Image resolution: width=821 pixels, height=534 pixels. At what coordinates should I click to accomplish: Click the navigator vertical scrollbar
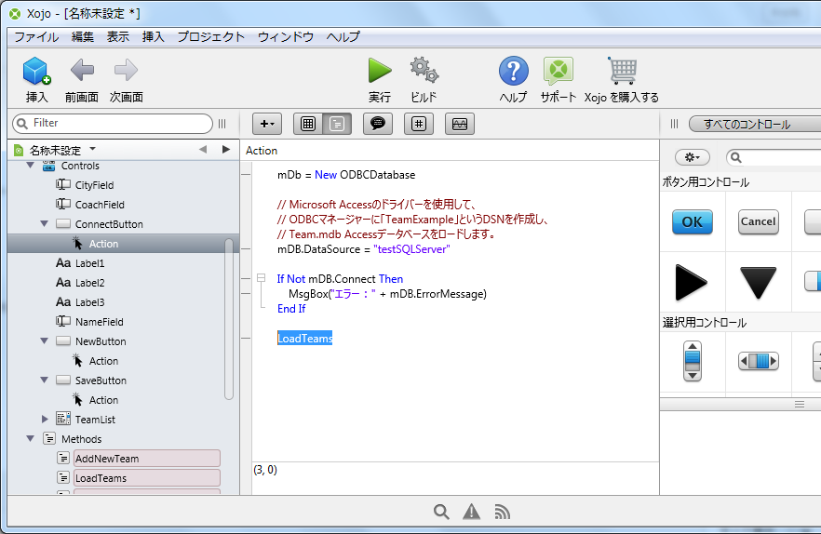point(228,319)
